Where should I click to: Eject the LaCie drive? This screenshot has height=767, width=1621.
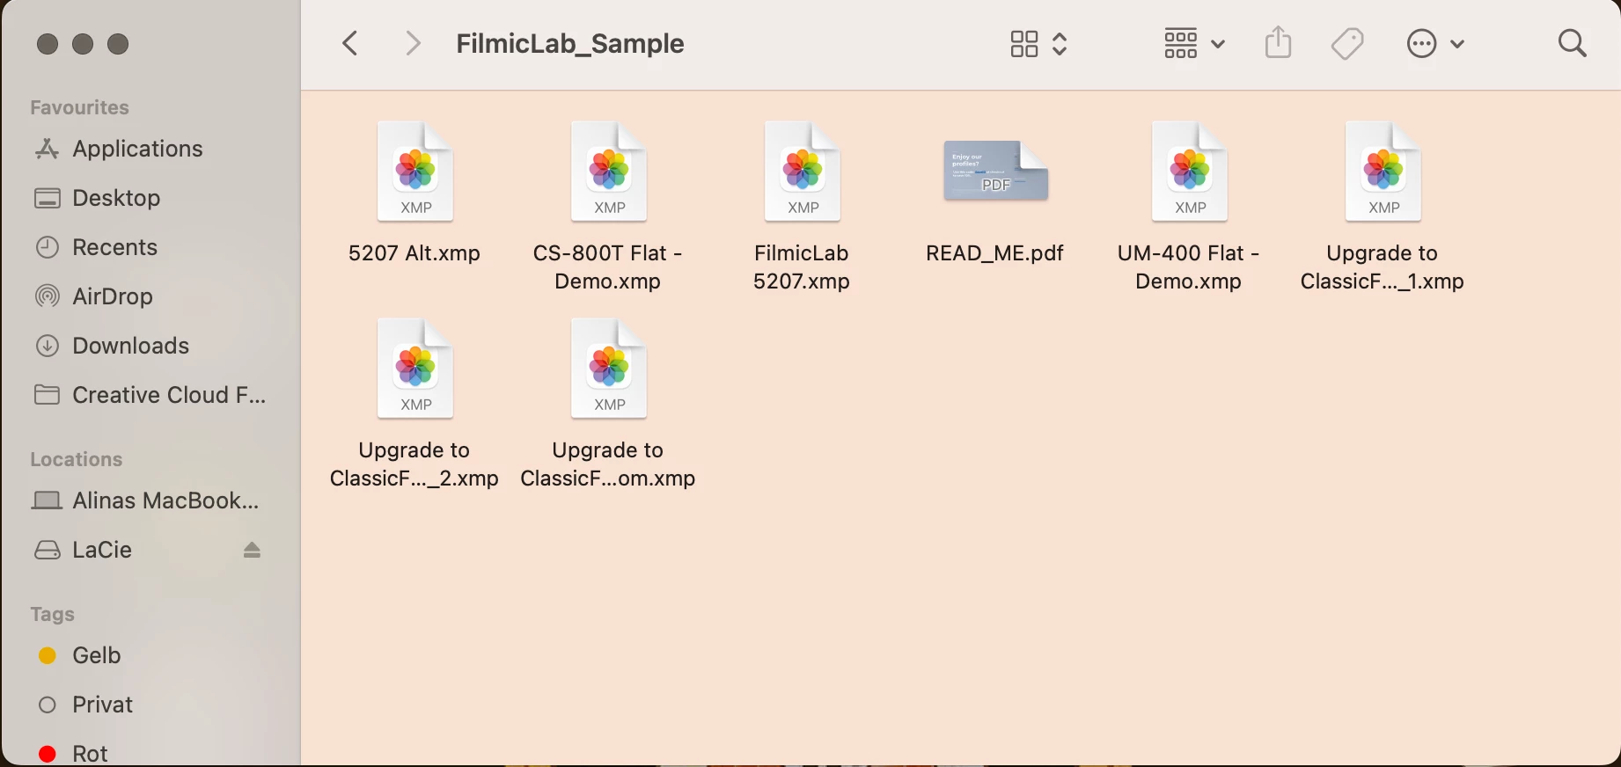(252, 550)
